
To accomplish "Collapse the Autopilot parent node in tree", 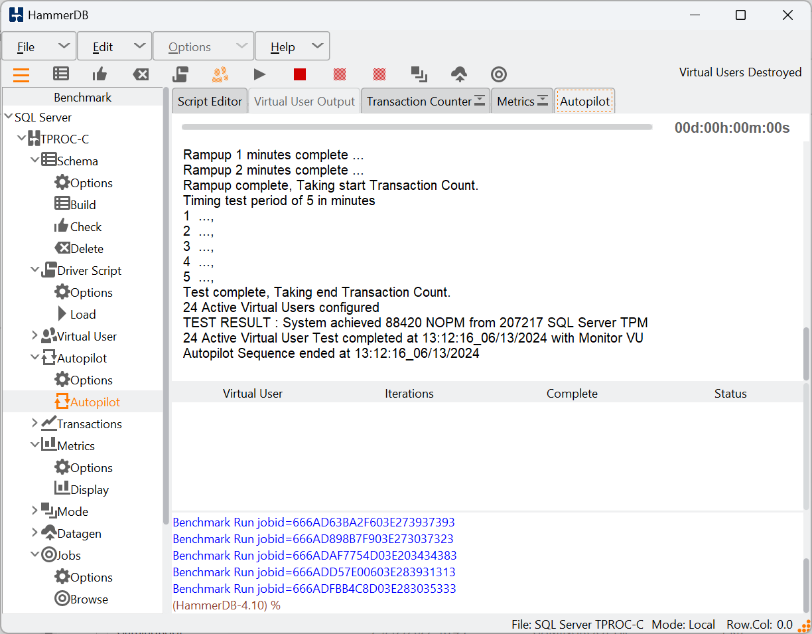I will click(x=35, y=358).
